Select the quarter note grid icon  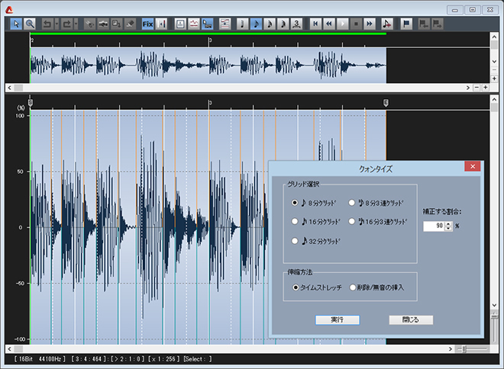pyautogui.click(x=243, y=24)
